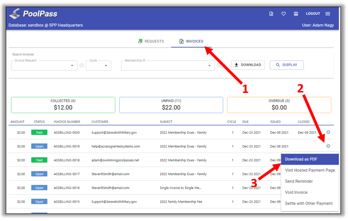
Task: Click LOGOUT in the header
Action: click(x=313, y=14)
